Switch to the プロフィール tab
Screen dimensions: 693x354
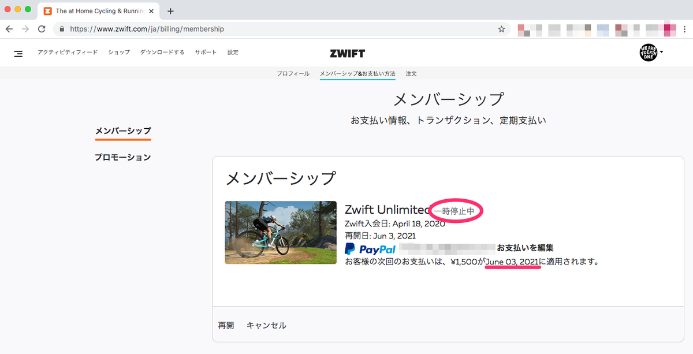click(293, 74)
